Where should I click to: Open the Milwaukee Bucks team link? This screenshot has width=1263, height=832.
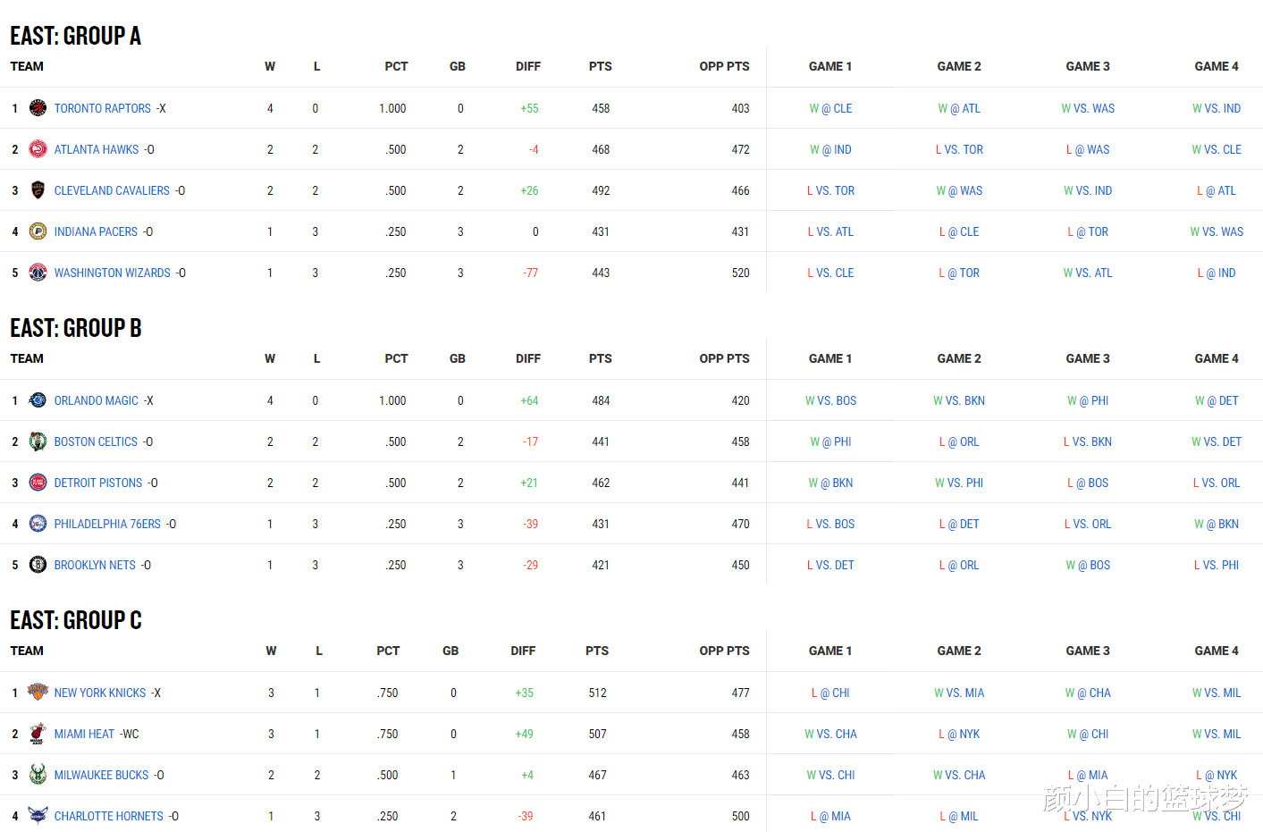(102, 775)
